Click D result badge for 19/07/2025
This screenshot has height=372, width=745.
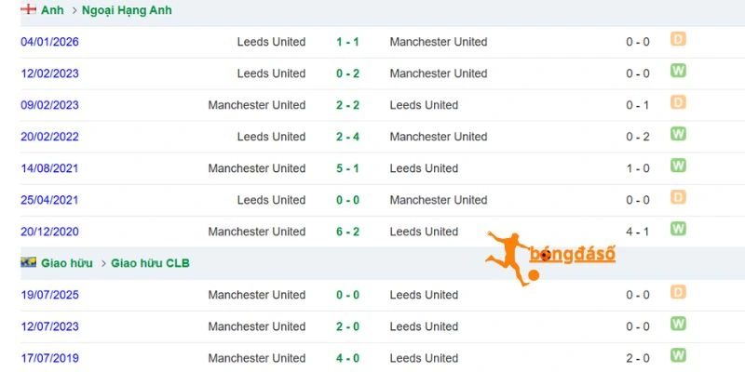coord(678,292)
